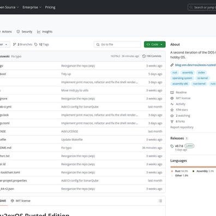Open the Actions tab
Image resolution: width=216 pixels, height=216 pixels.
(x=7, y=32)
